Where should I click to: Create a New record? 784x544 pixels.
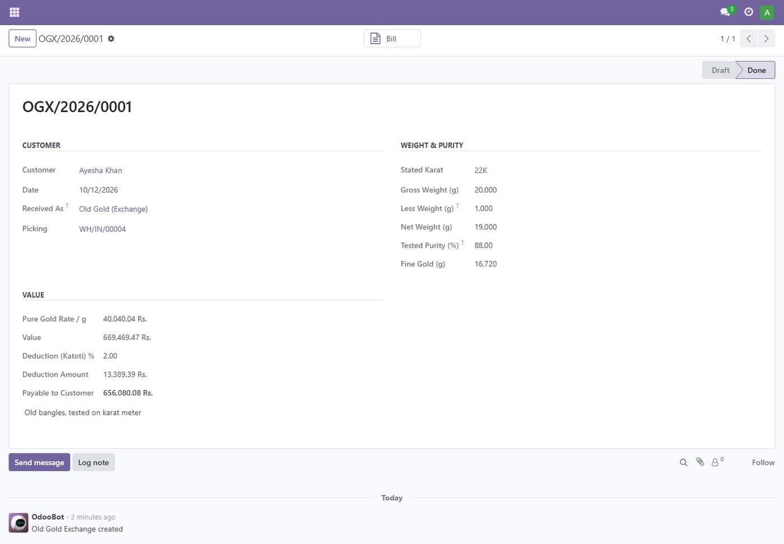click(22, 39)
